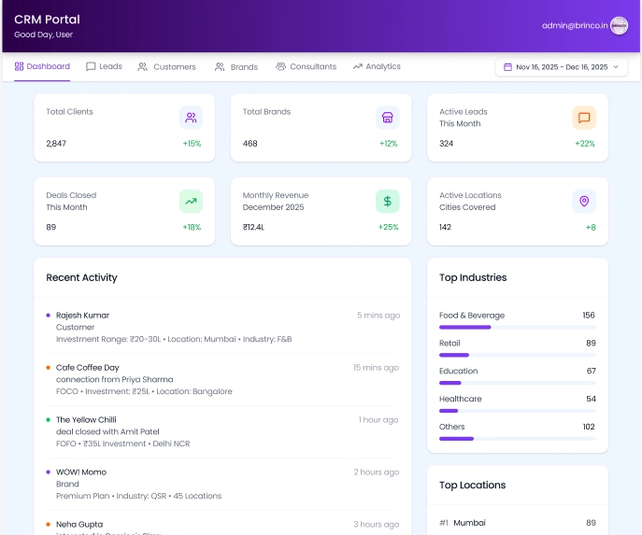The image size is (642, 535).
Task: Click the calendar icon in date picker
Action: (507, 67)
